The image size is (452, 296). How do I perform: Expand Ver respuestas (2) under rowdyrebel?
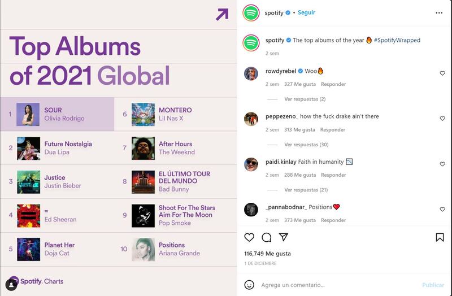tap(305, 99)
